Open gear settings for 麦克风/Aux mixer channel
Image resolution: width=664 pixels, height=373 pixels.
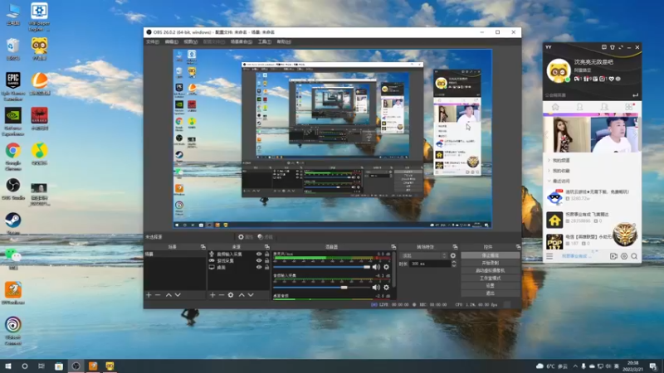(x=386, y=267)
